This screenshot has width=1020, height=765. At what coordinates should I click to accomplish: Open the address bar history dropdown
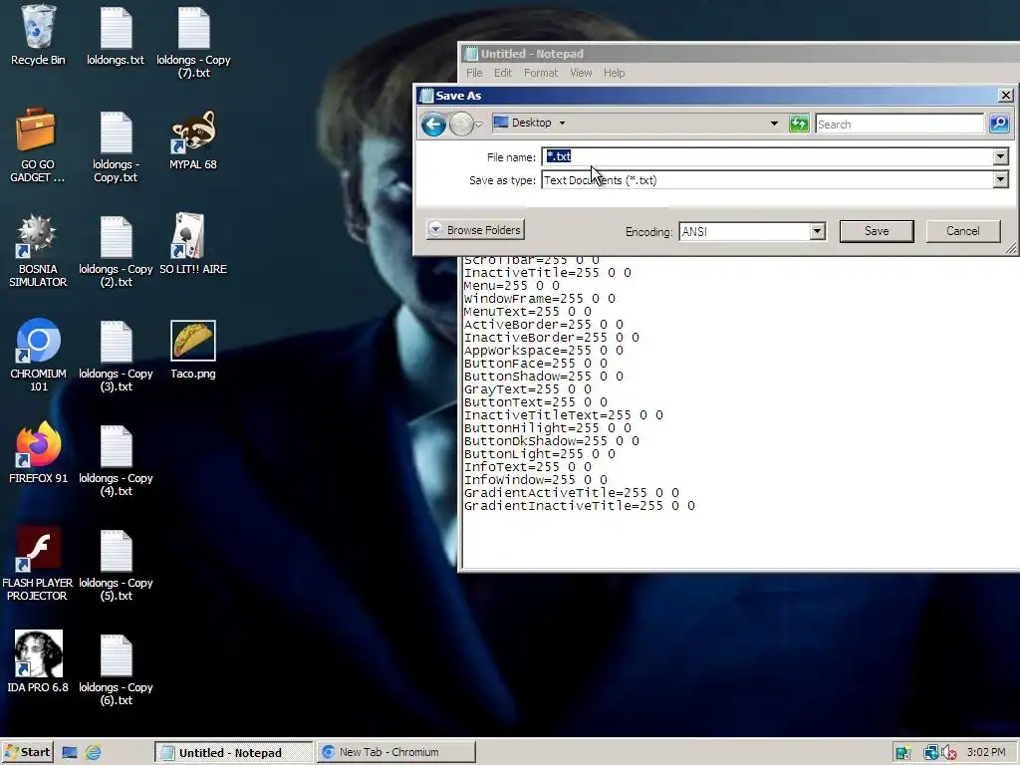click(x=774, y=123)
